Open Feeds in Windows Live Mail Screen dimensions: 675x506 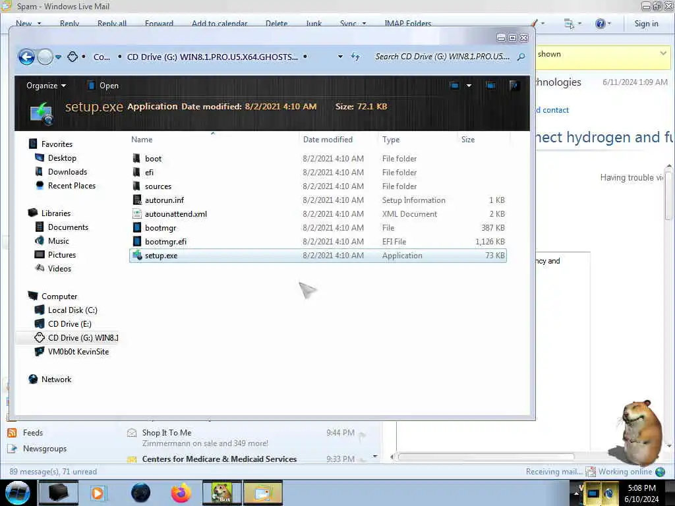coord(33,432)
